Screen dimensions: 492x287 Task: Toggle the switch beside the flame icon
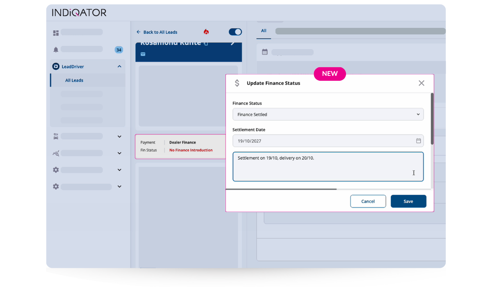(235, 32)
